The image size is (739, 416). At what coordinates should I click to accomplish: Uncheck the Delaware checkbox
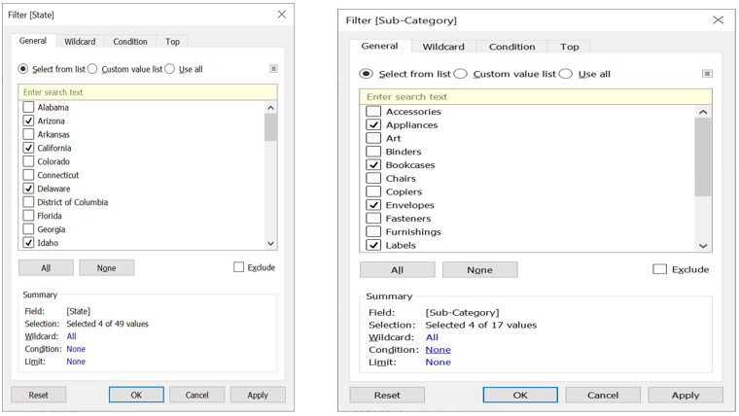click(x=29, y=189)
